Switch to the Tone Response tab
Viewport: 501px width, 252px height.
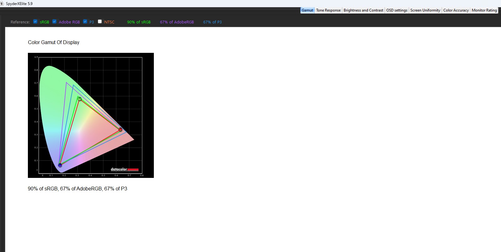point(328,10)
